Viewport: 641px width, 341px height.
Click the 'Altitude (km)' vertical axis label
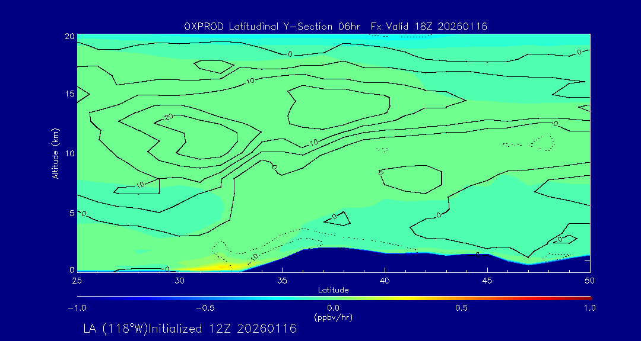(55, 153)
